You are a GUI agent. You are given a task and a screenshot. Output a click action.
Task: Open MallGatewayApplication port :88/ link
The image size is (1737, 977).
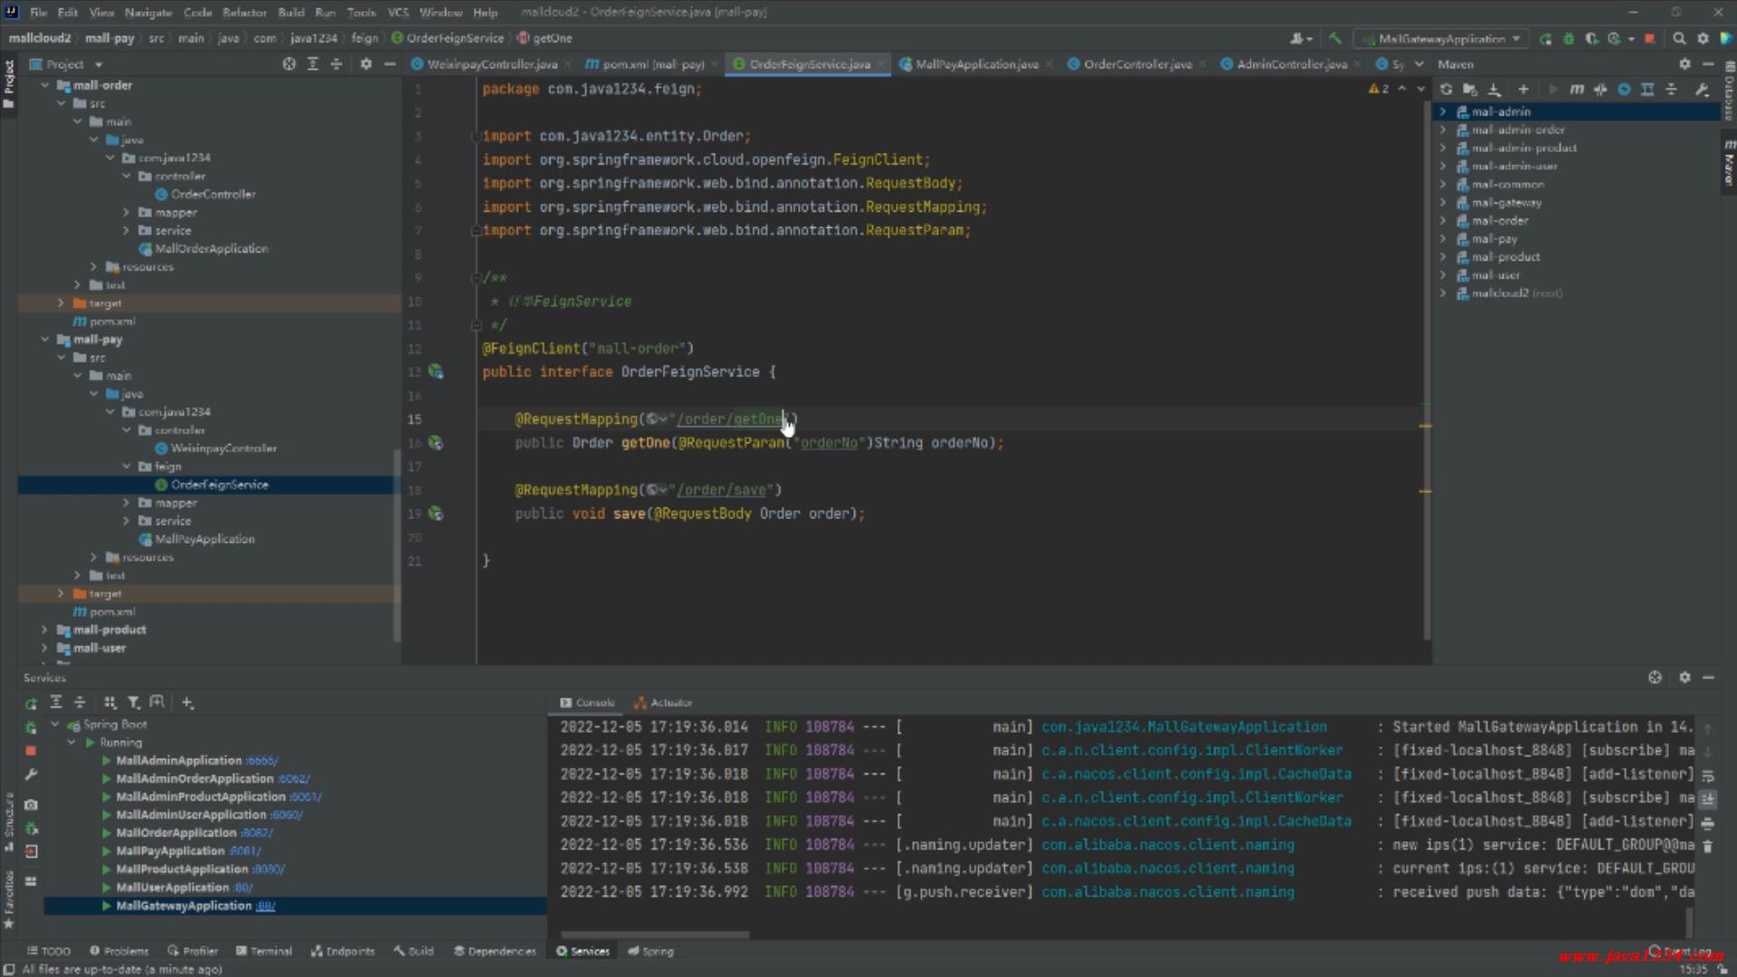265,906
